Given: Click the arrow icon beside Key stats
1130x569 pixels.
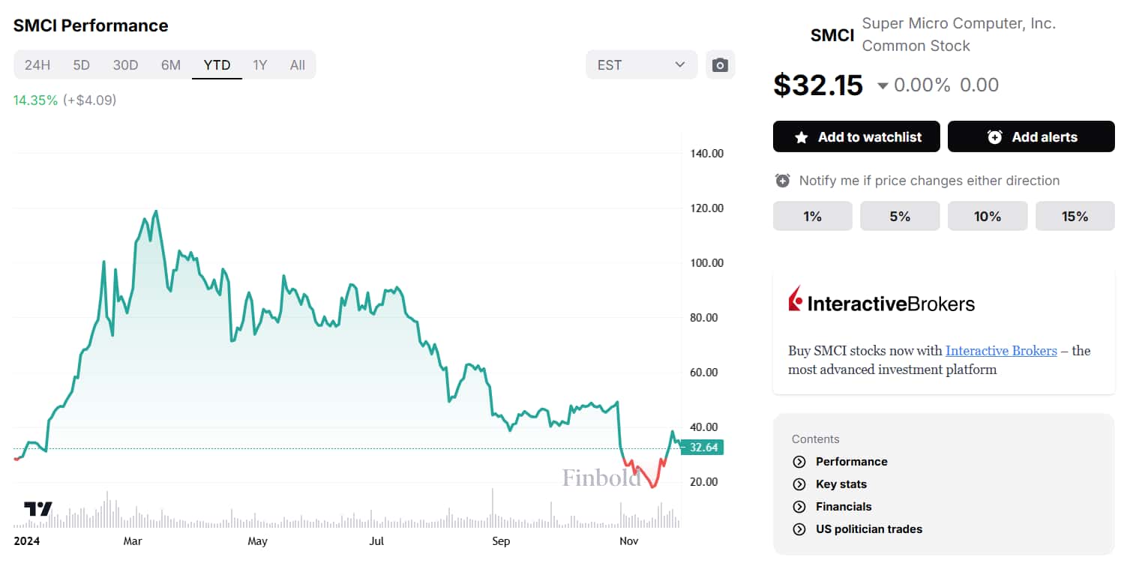Looking at the screenshot, I should pos(799,484).
